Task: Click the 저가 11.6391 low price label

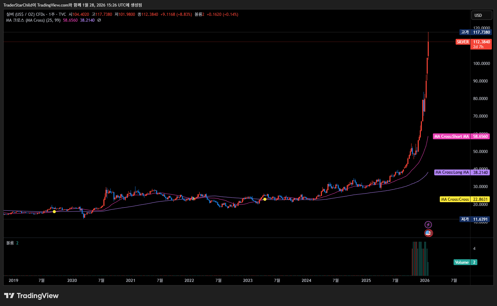Action: click(475, 219)
